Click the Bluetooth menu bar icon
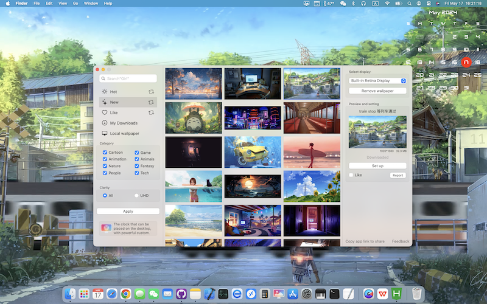The image size is (487, 304). pos(353,4)
